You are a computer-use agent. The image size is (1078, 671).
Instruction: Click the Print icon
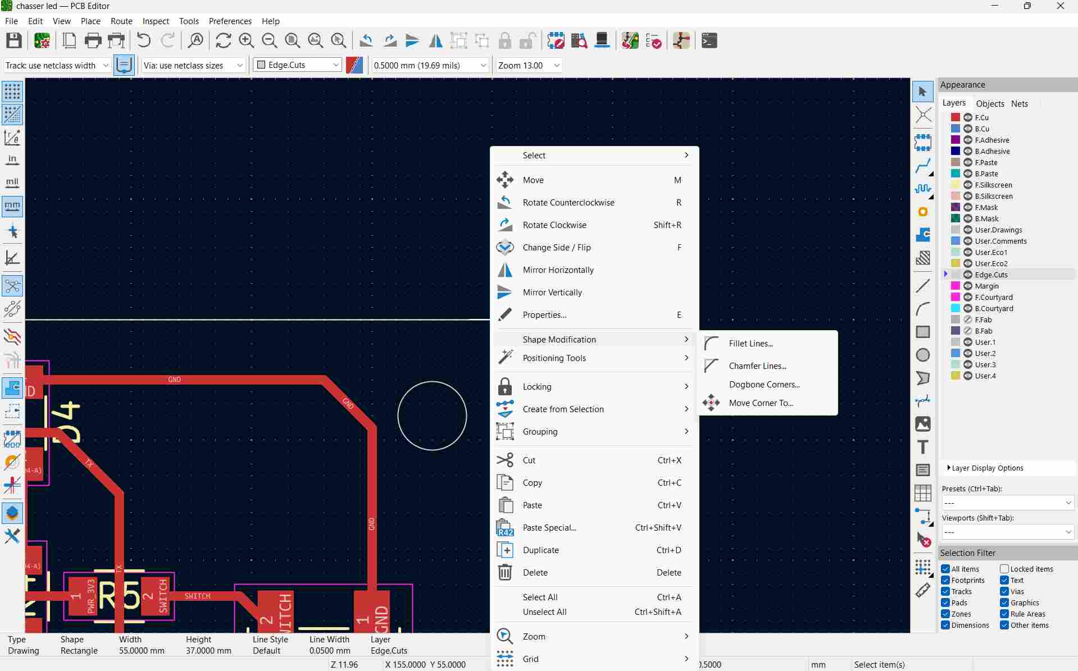[x=93, y=40]
